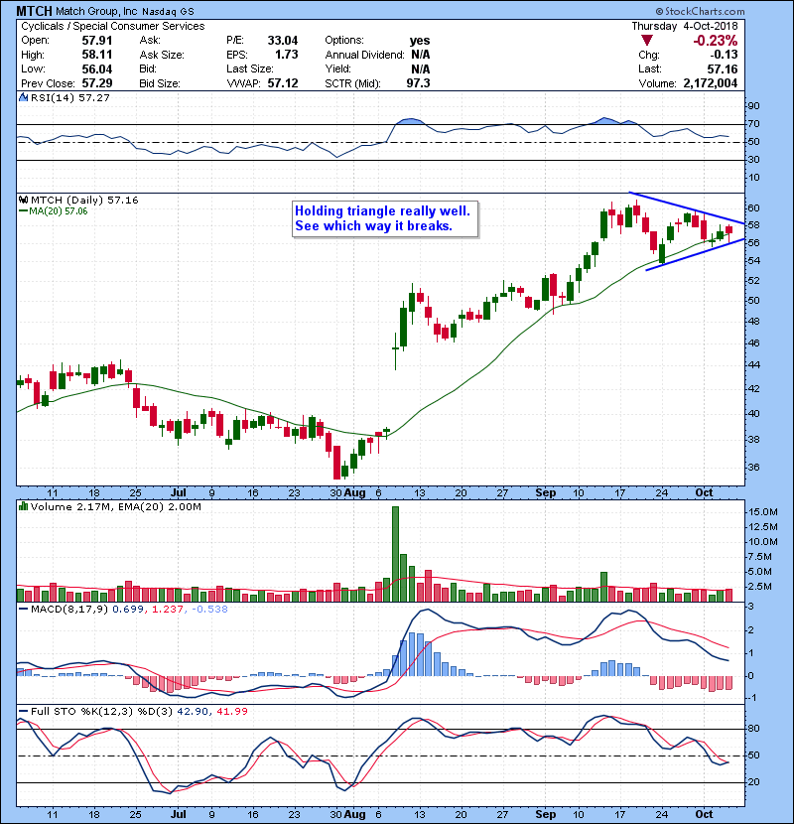Click the P/E value 33.04
Screen dimensions: 794x824
pos(283,41)
